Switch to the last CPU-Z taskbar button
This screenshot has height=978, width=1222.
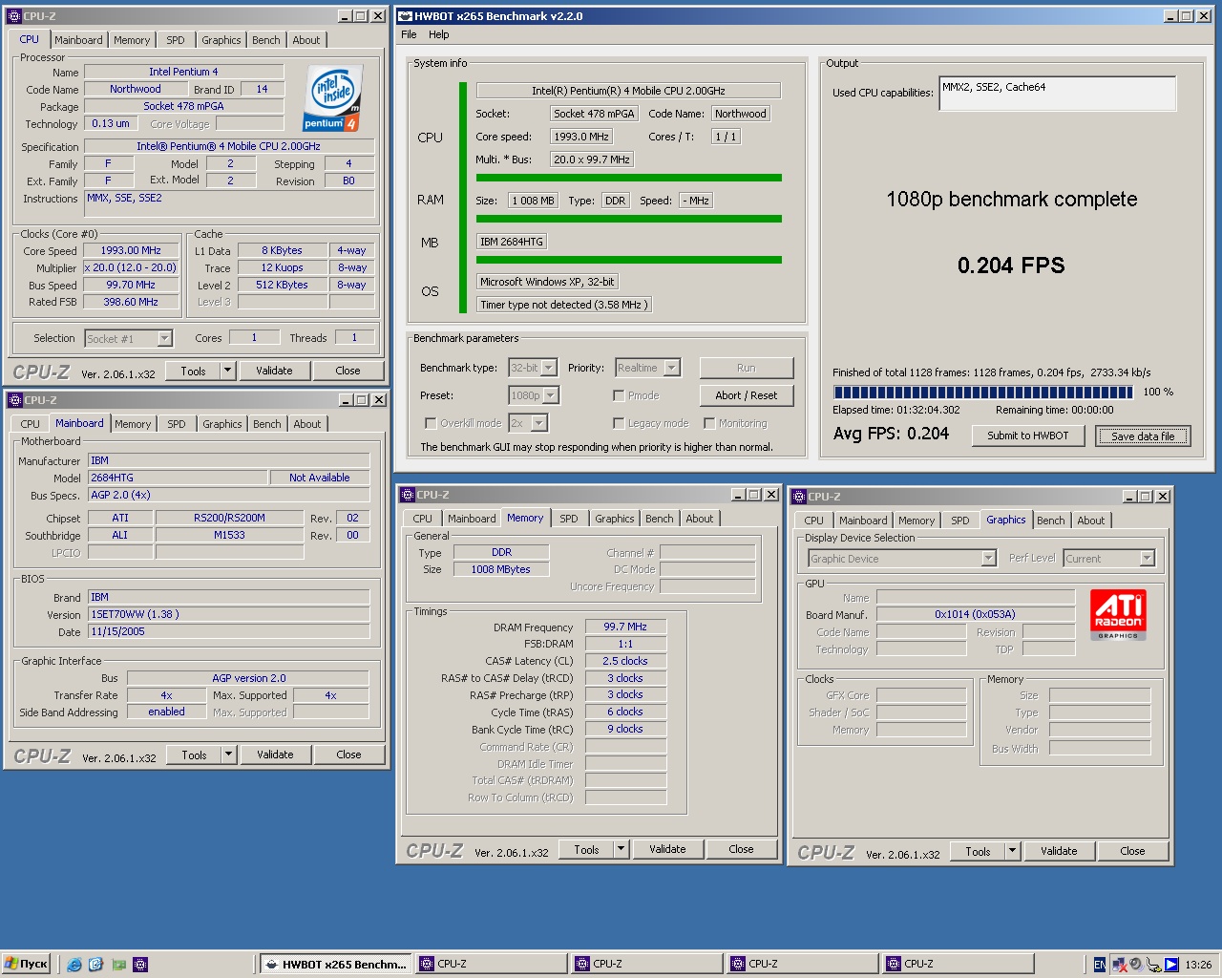point(959,965)
